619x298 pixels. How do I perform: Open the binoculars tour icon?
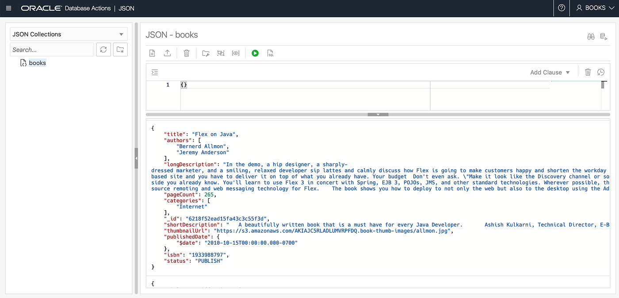tap(591, 37)
